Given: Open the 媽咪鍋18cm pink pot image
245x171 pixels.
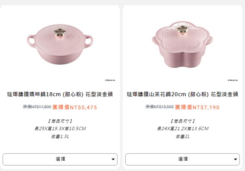Looking at the screenshot, I should pos(60,44).
